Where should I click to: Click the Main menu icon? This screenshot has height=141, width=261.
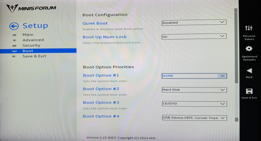tap(14, 35)
